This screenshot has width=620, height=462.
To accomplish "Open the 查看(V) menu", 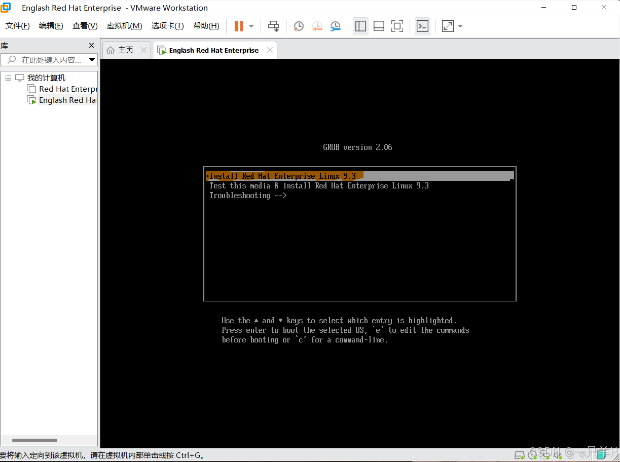I will pos(85,26).
